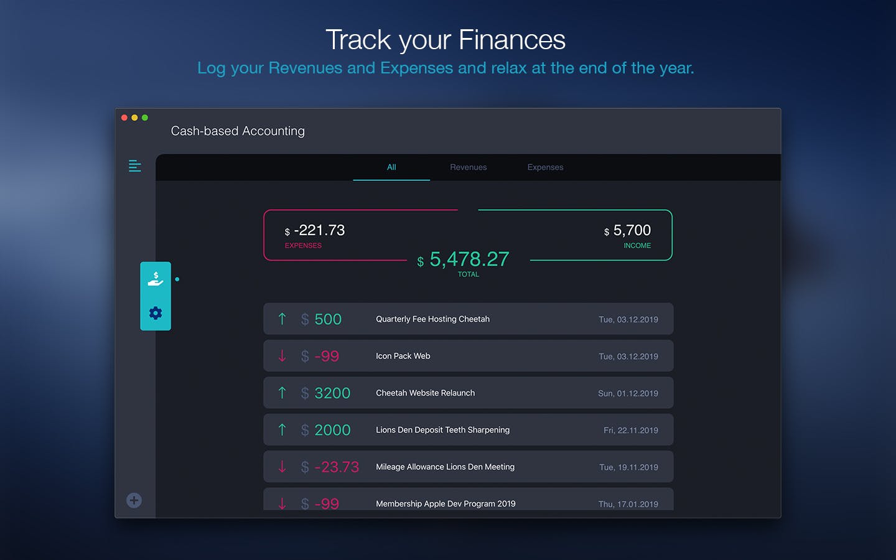The width and height of the screenshot is (896, 560).
Task: Select the Icon Pack Web entry
Action: 469,356
